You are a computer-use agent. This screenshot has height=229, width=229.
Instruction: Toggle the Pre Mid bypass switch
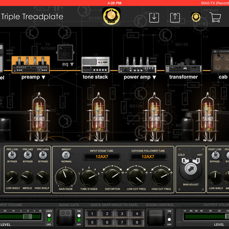click(27, 155)
